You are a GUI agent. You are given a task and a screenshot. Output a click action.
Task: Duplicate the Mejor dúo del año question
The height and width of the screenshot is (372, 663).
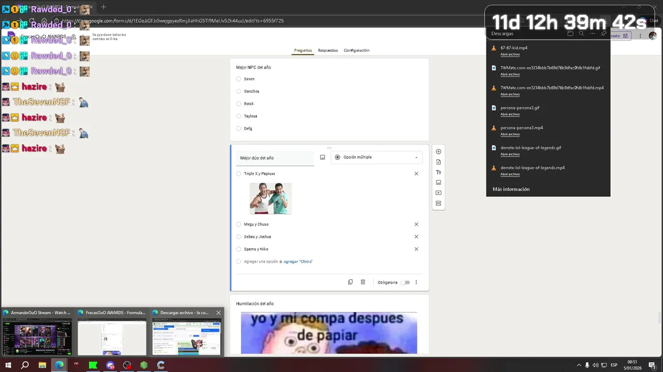coord(350,282)
